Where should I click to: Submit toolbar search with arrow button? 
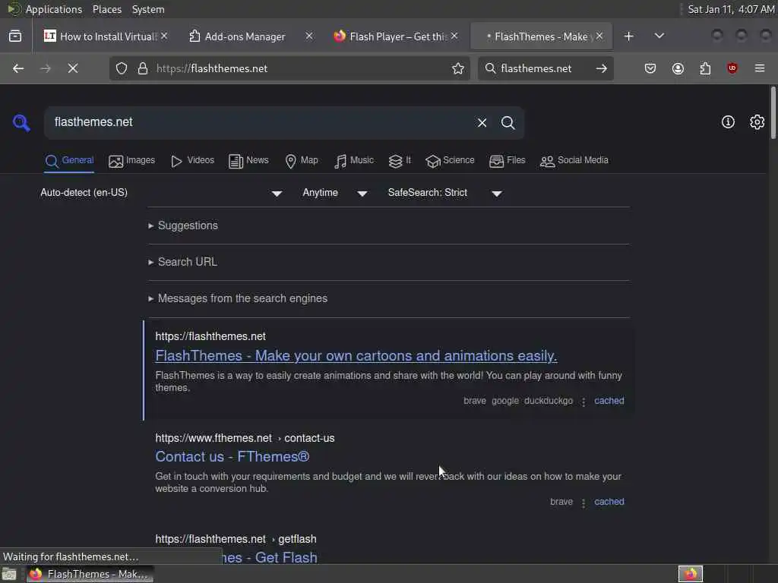point(602,68)
